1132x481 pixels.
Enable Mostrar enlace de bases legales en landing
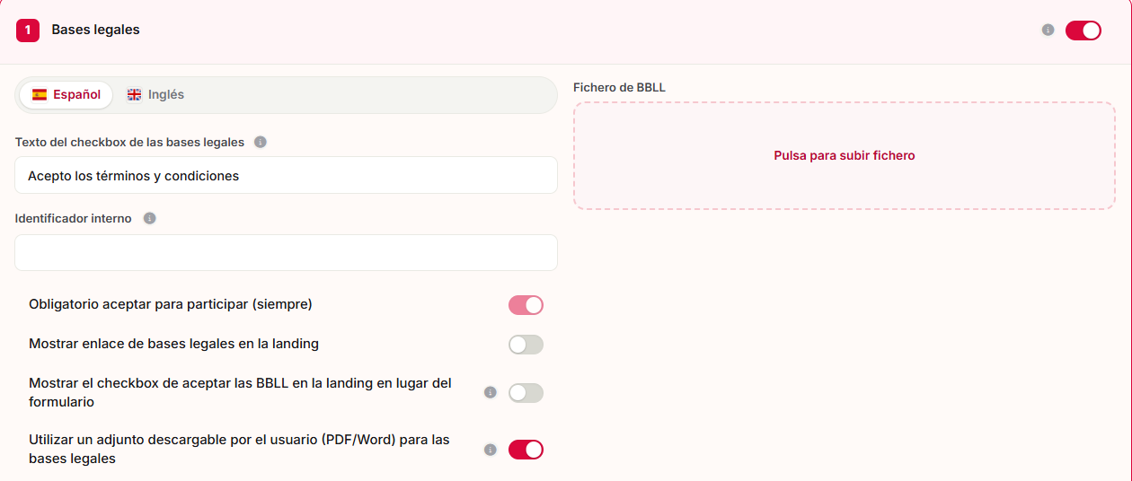526,345
